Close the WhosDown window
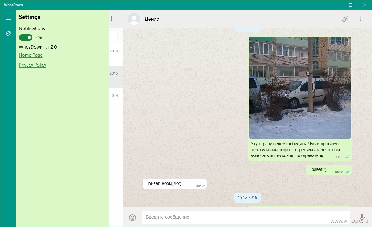 (365, 5)
